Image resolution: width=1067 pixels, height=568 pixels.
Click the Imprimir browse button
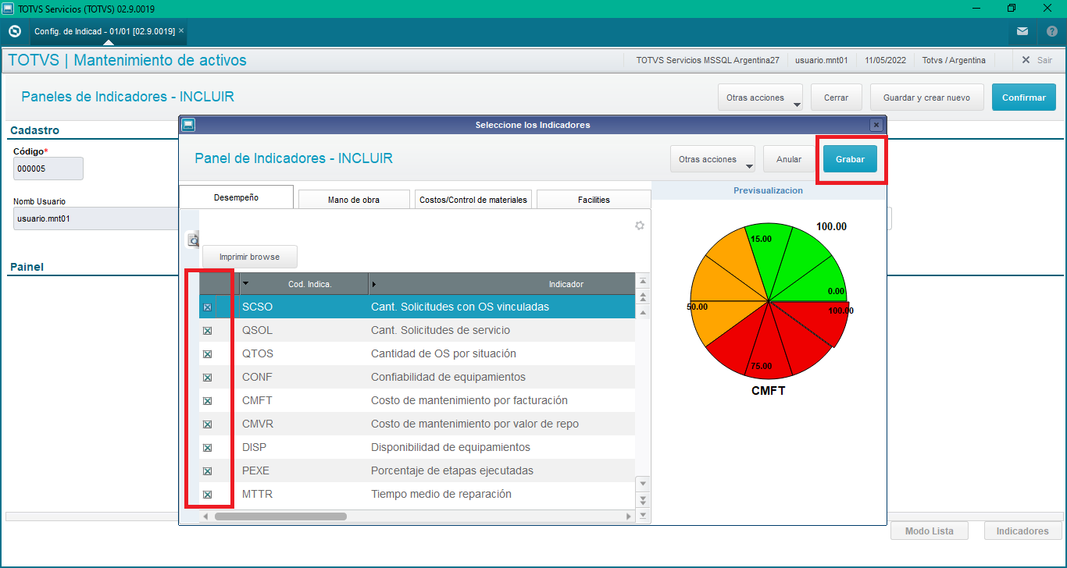[x=250, y=257]
